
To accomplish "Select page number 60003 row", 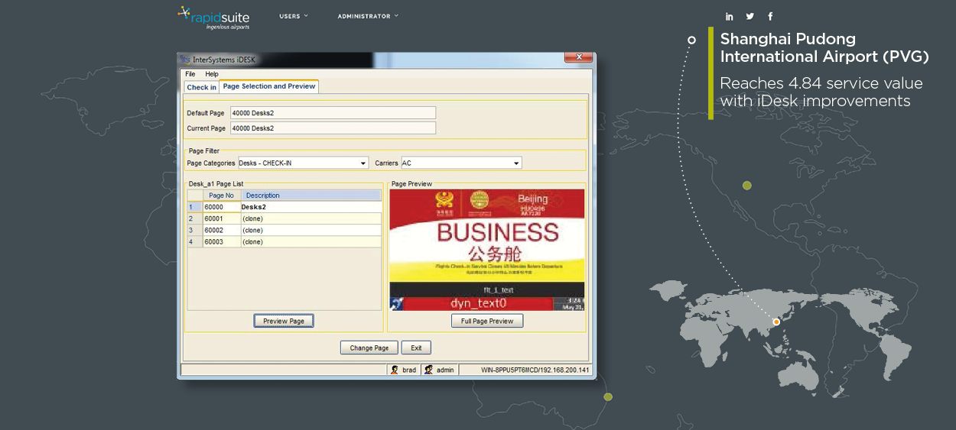I will pos(285,241).
